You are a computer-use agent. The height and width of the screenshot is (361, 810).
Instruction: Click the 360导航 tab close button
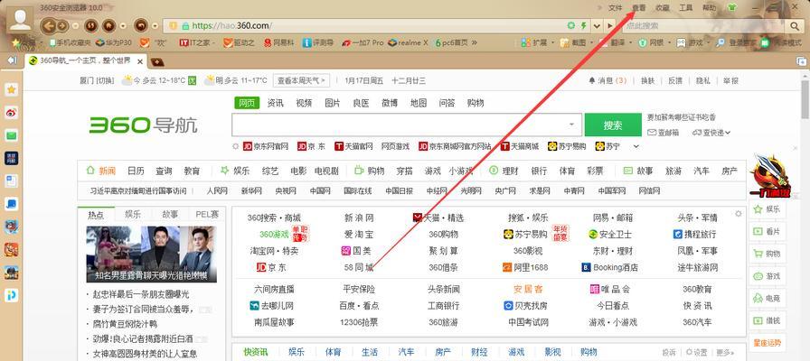140,61
